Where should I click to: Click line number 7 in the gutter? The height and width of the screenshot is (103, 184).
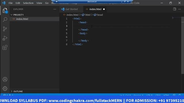[66, 41]
